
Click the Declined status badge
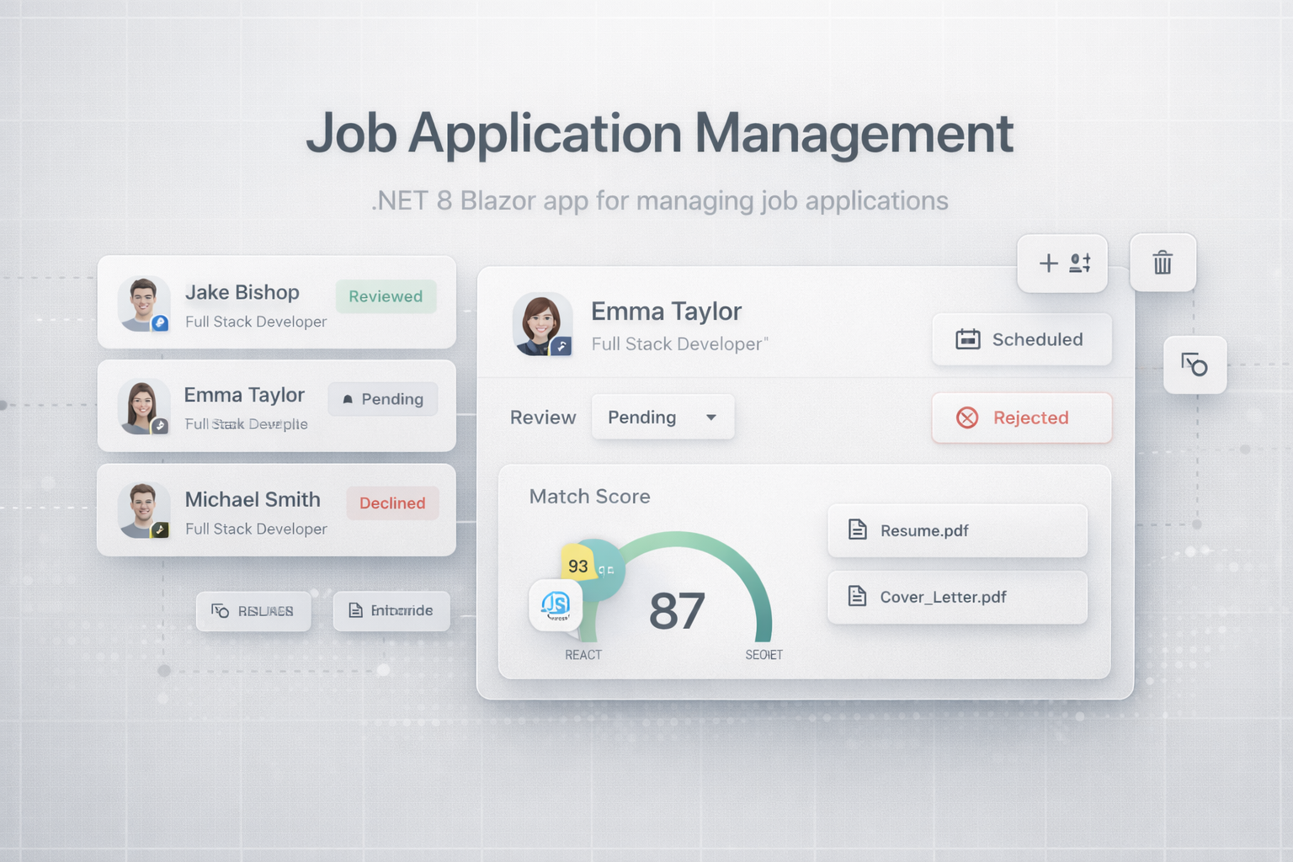pyautogui.click(x=392, y=503)
